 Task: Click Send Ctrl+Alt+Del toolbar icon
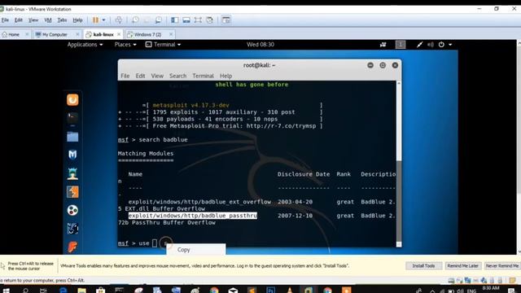point(119,20)
